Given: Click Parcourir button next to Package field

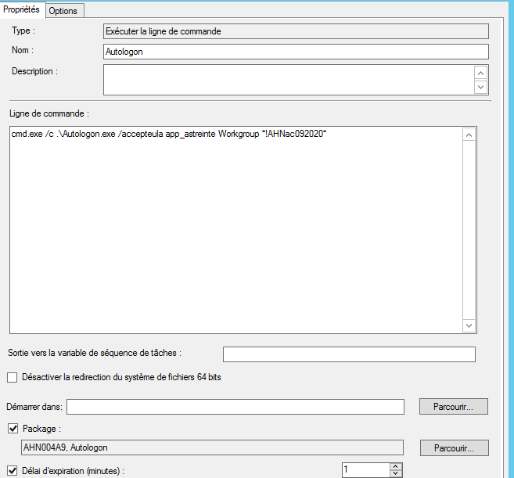Looking at the screenshot, I should click(x=455, y=447).
